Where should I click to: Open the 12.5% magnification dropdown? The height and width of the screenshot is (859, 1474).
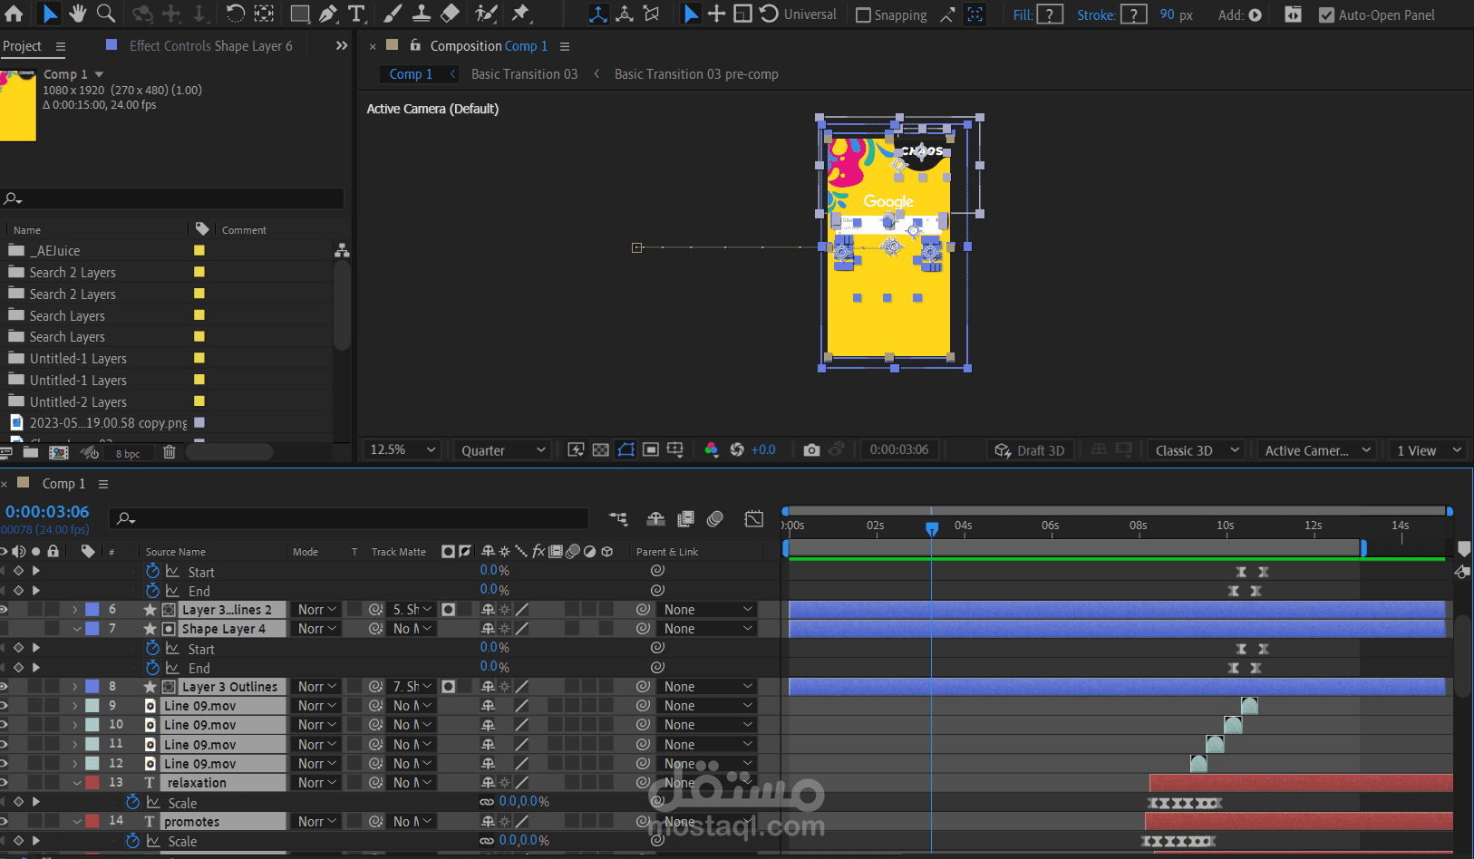coord(403,450)
